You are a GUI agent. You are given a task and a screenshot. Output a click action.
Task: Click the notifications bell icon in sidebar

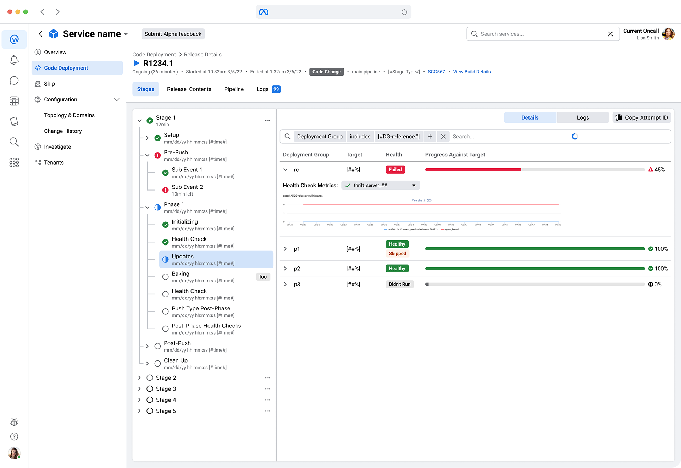(x=14, y=60)
